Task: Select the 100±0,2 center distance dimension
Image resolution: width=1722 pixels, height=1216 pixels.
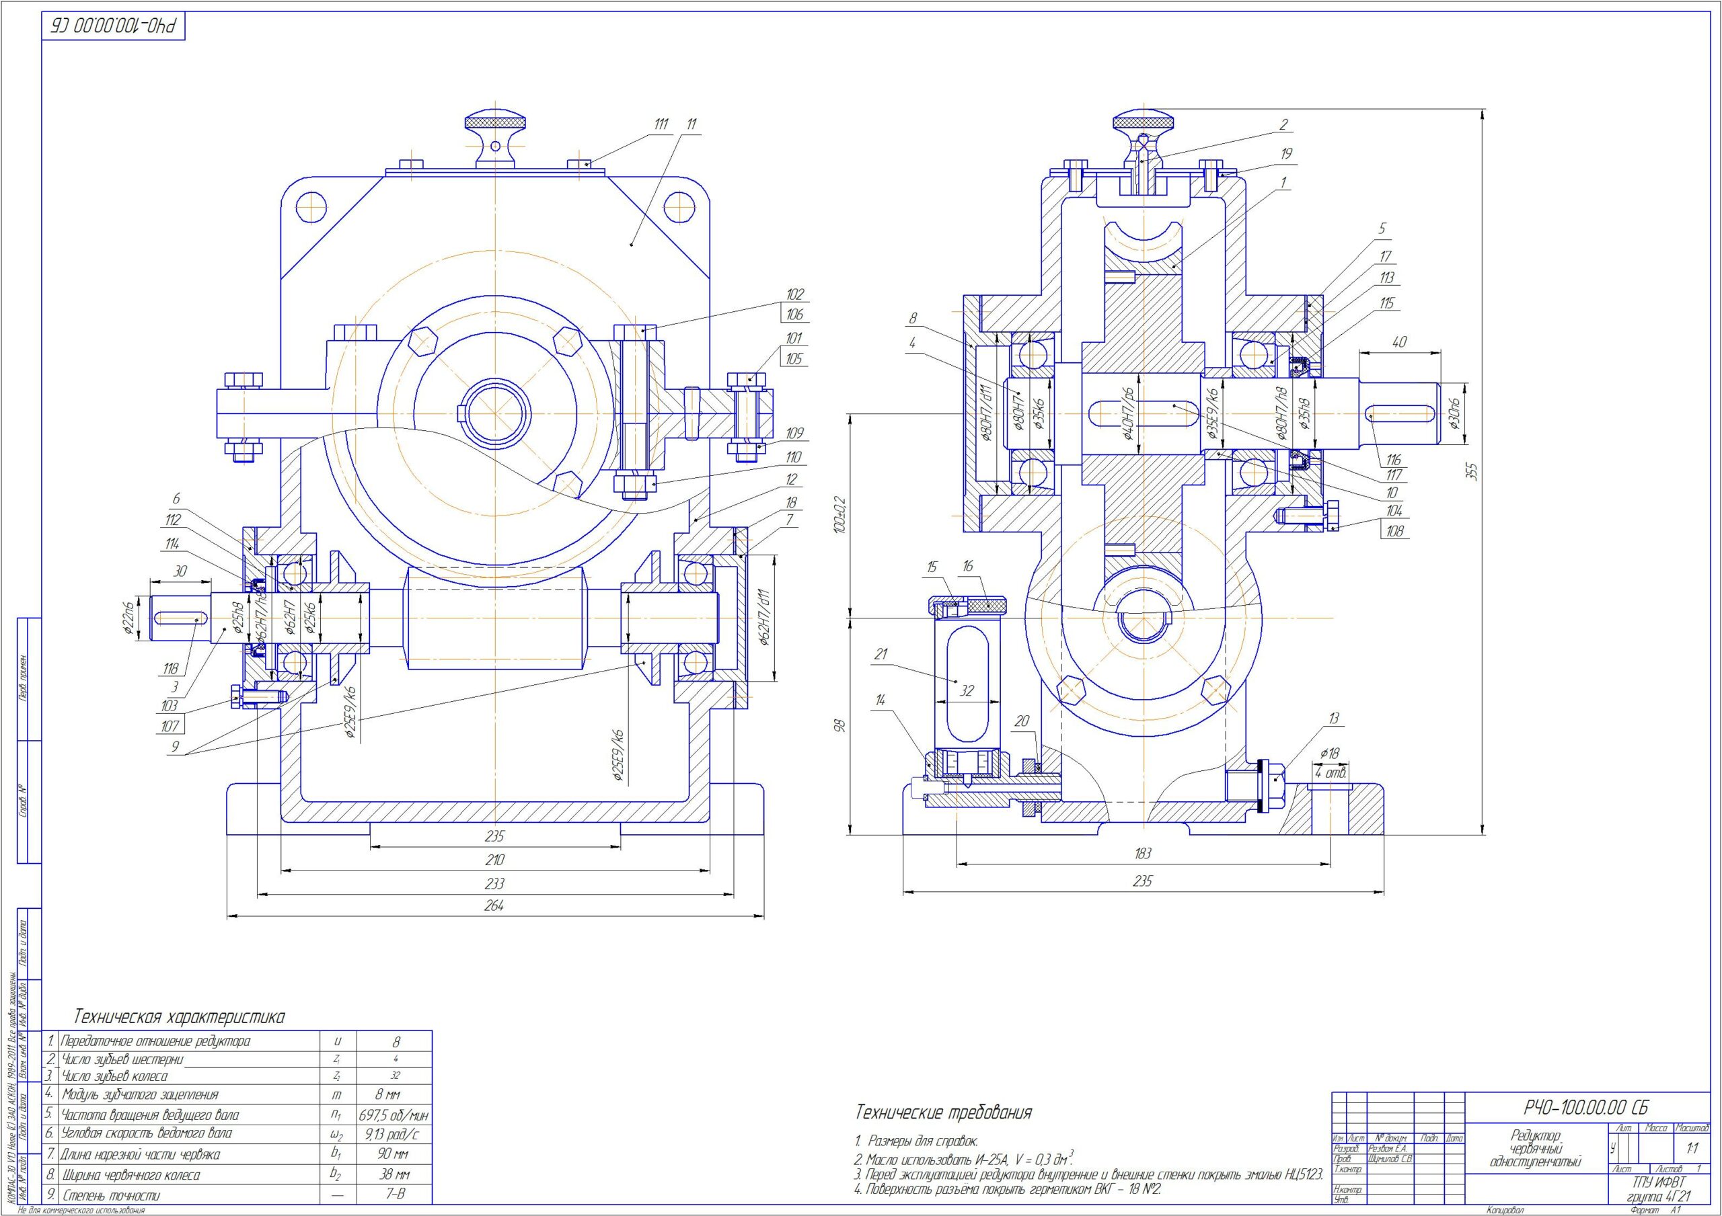Action: tap(840, 514)
